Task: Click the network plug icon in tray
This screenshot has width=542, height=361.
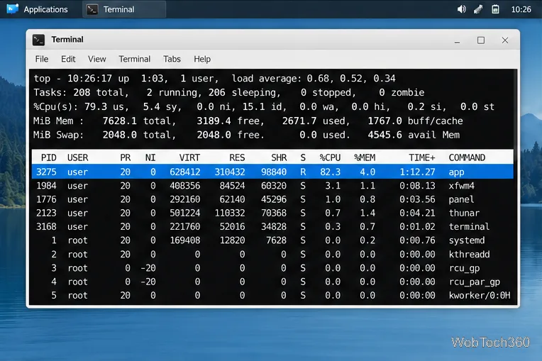Action: coord(478,9)
